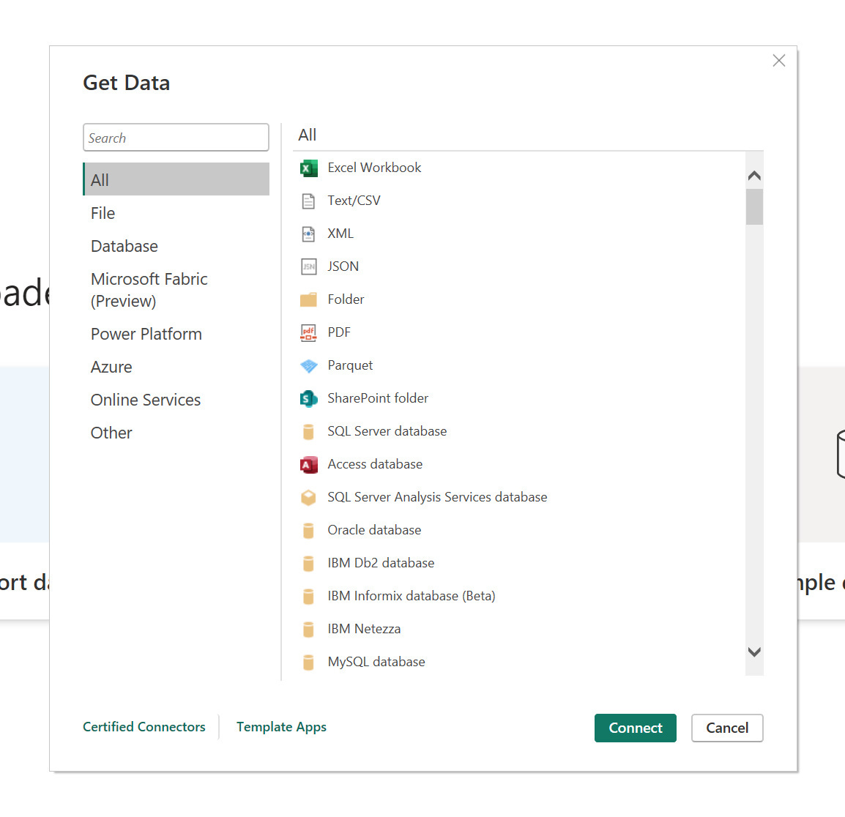Choose the Parquet text label
This screenshot has height=817, width=845.
pyautogui.click(x=350, y=365)
